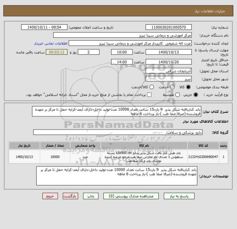Click the response deadline time 10:00 field
The width and height of the screenshot is (237, 229).
[x=122, y=52]
